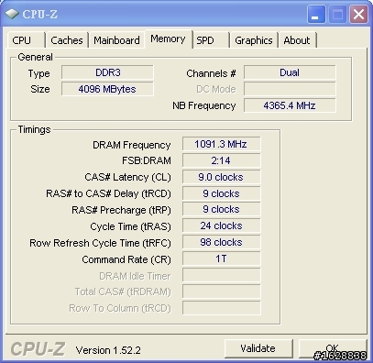Click the DRAM Frequency value 1091.3 MHz
Viewport: 373px width, 363px height.
(x=222, y=144)
